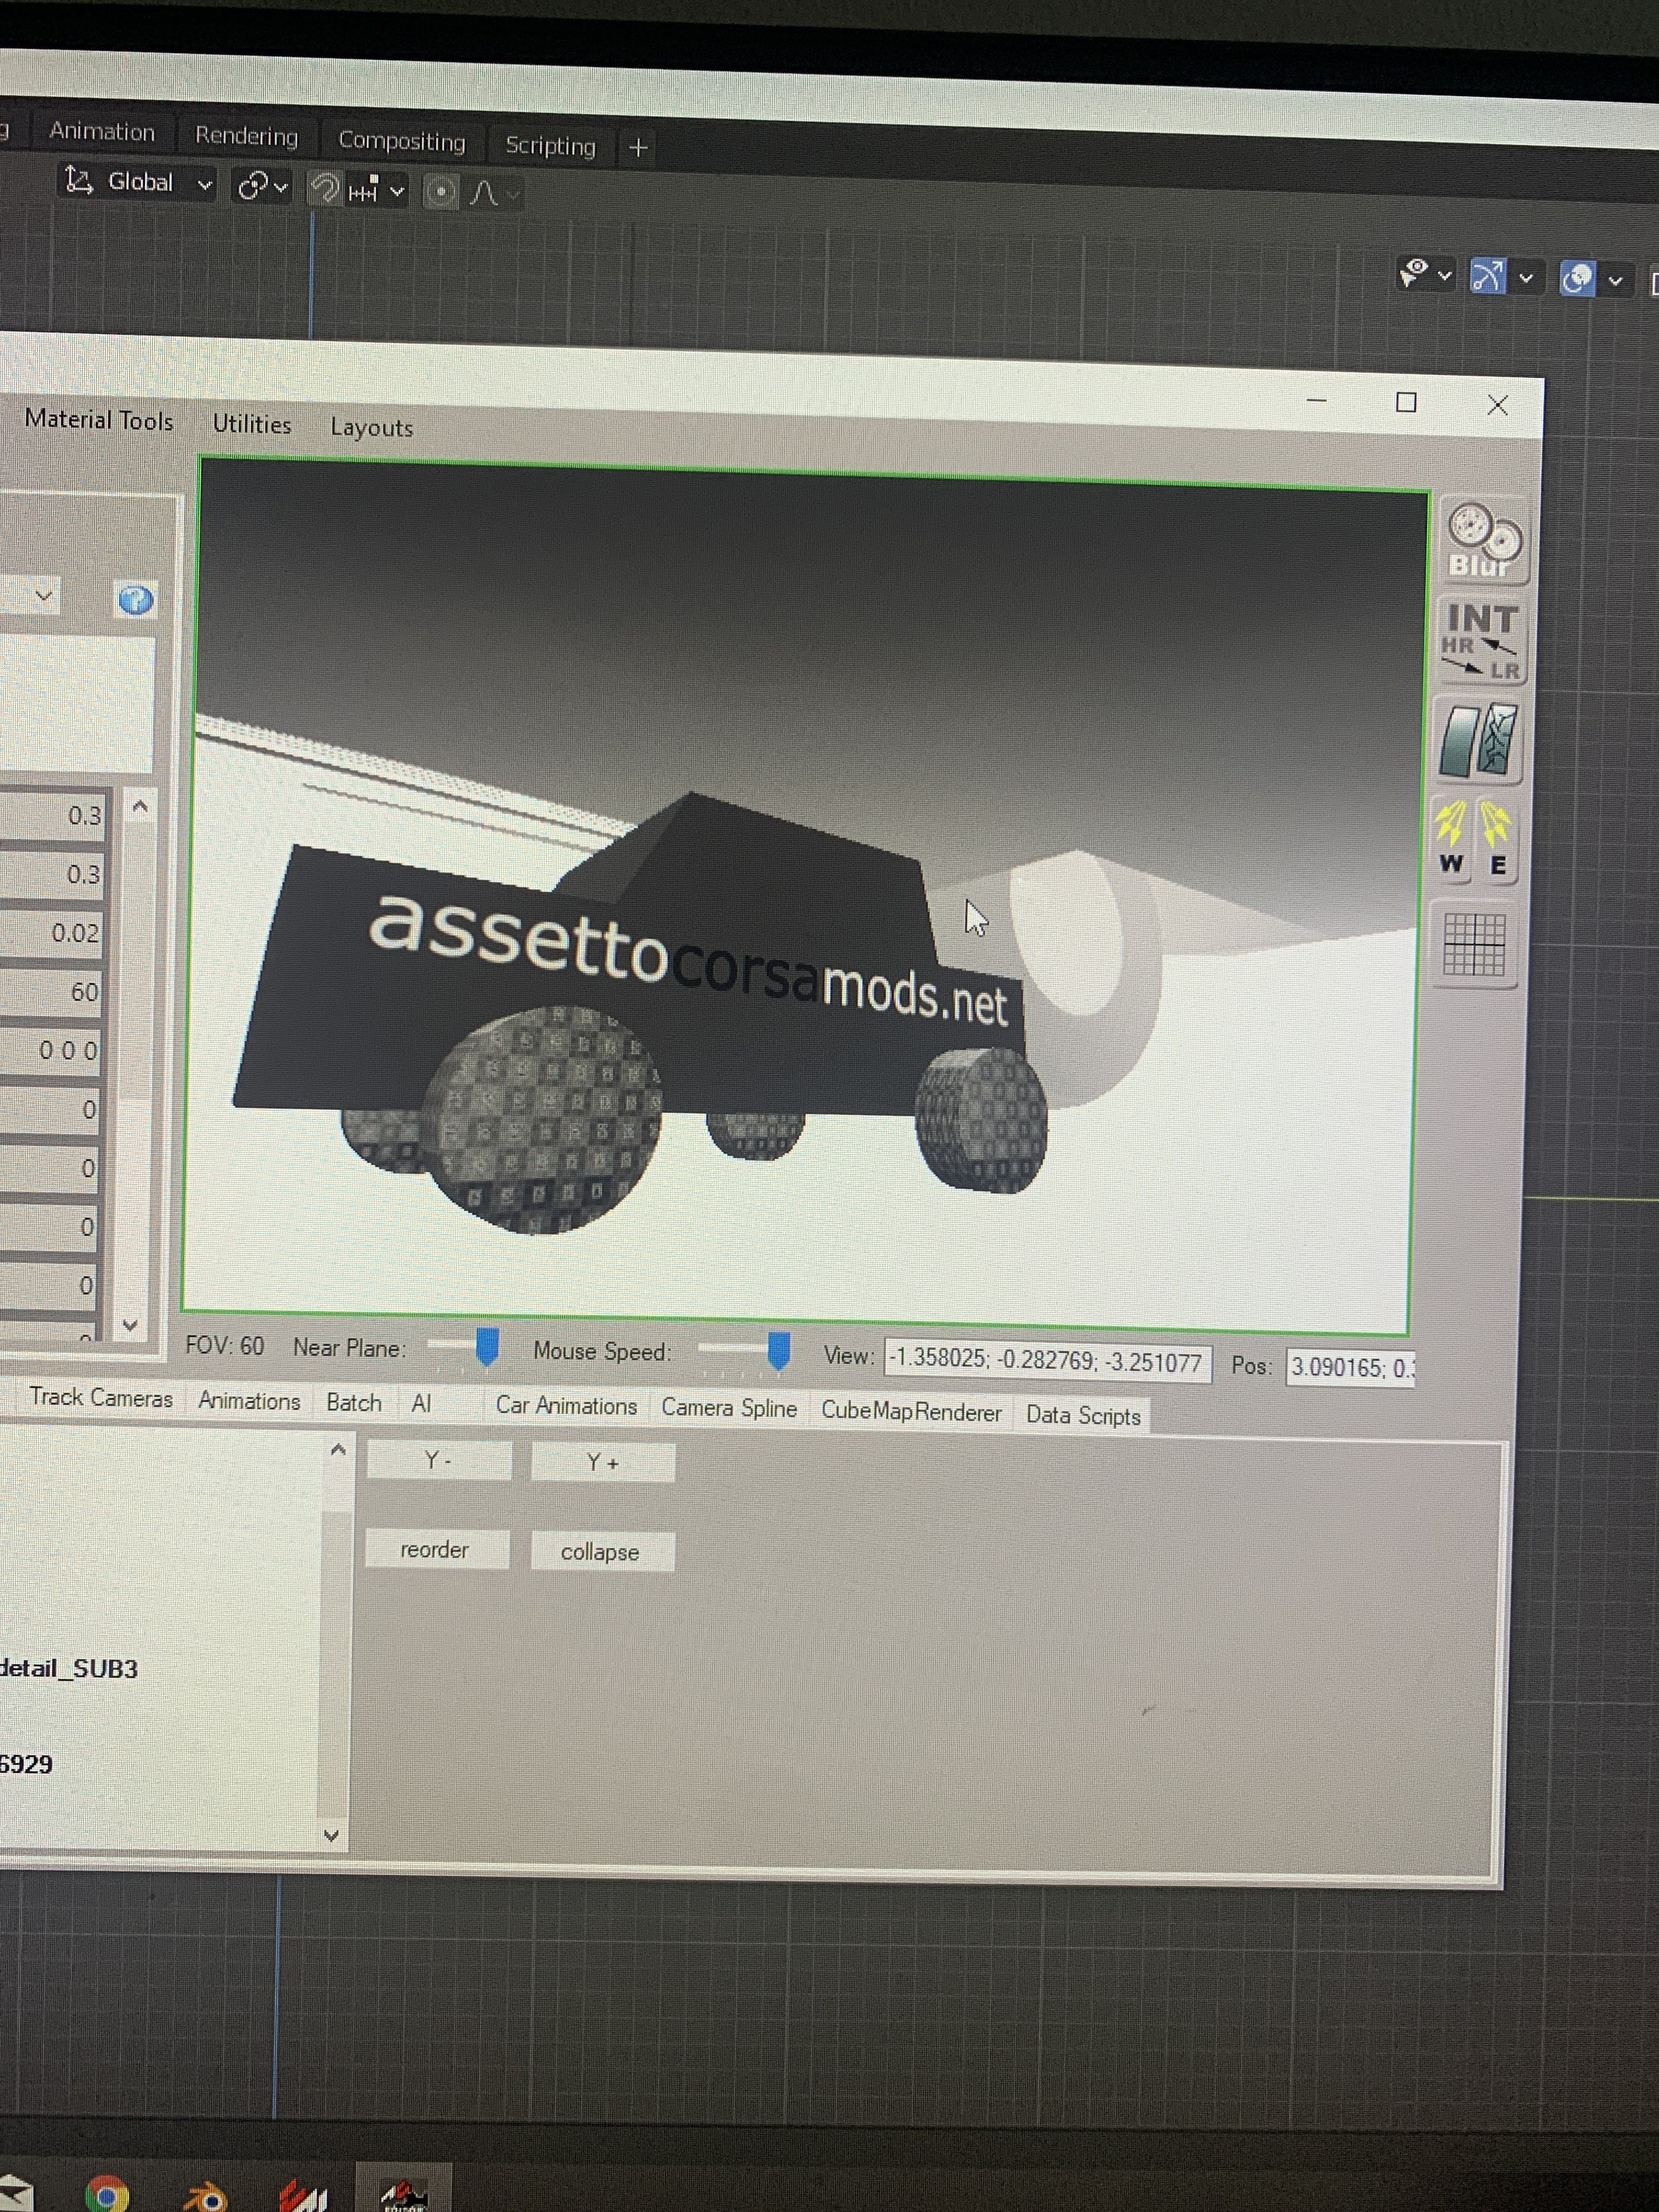Click Blender proportional falloff curve icon
This screenshot has height=2212, width=1659.
pos(484,192)
